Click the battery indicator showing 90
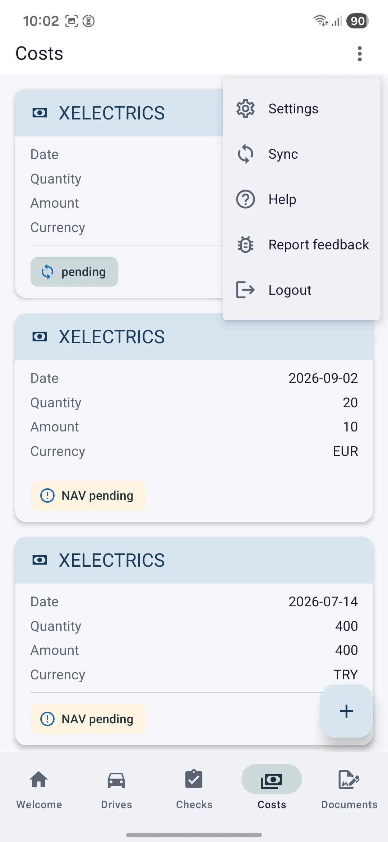 357,21
